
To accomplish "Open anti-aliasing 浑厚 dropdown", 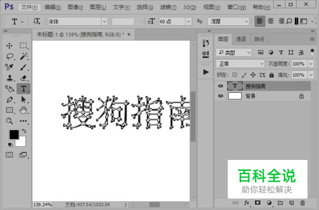I will (228, 21).
